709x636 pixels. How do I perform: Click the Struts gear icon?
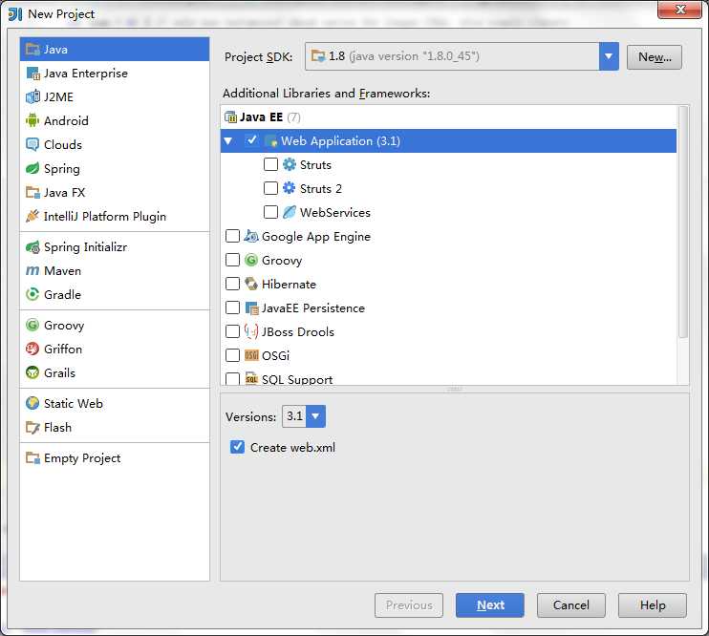[x=290, y=164]
